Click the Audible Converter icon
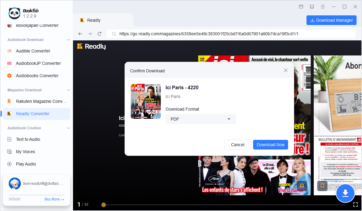Viewport: 362px width, 211px height. pos(9,51)
